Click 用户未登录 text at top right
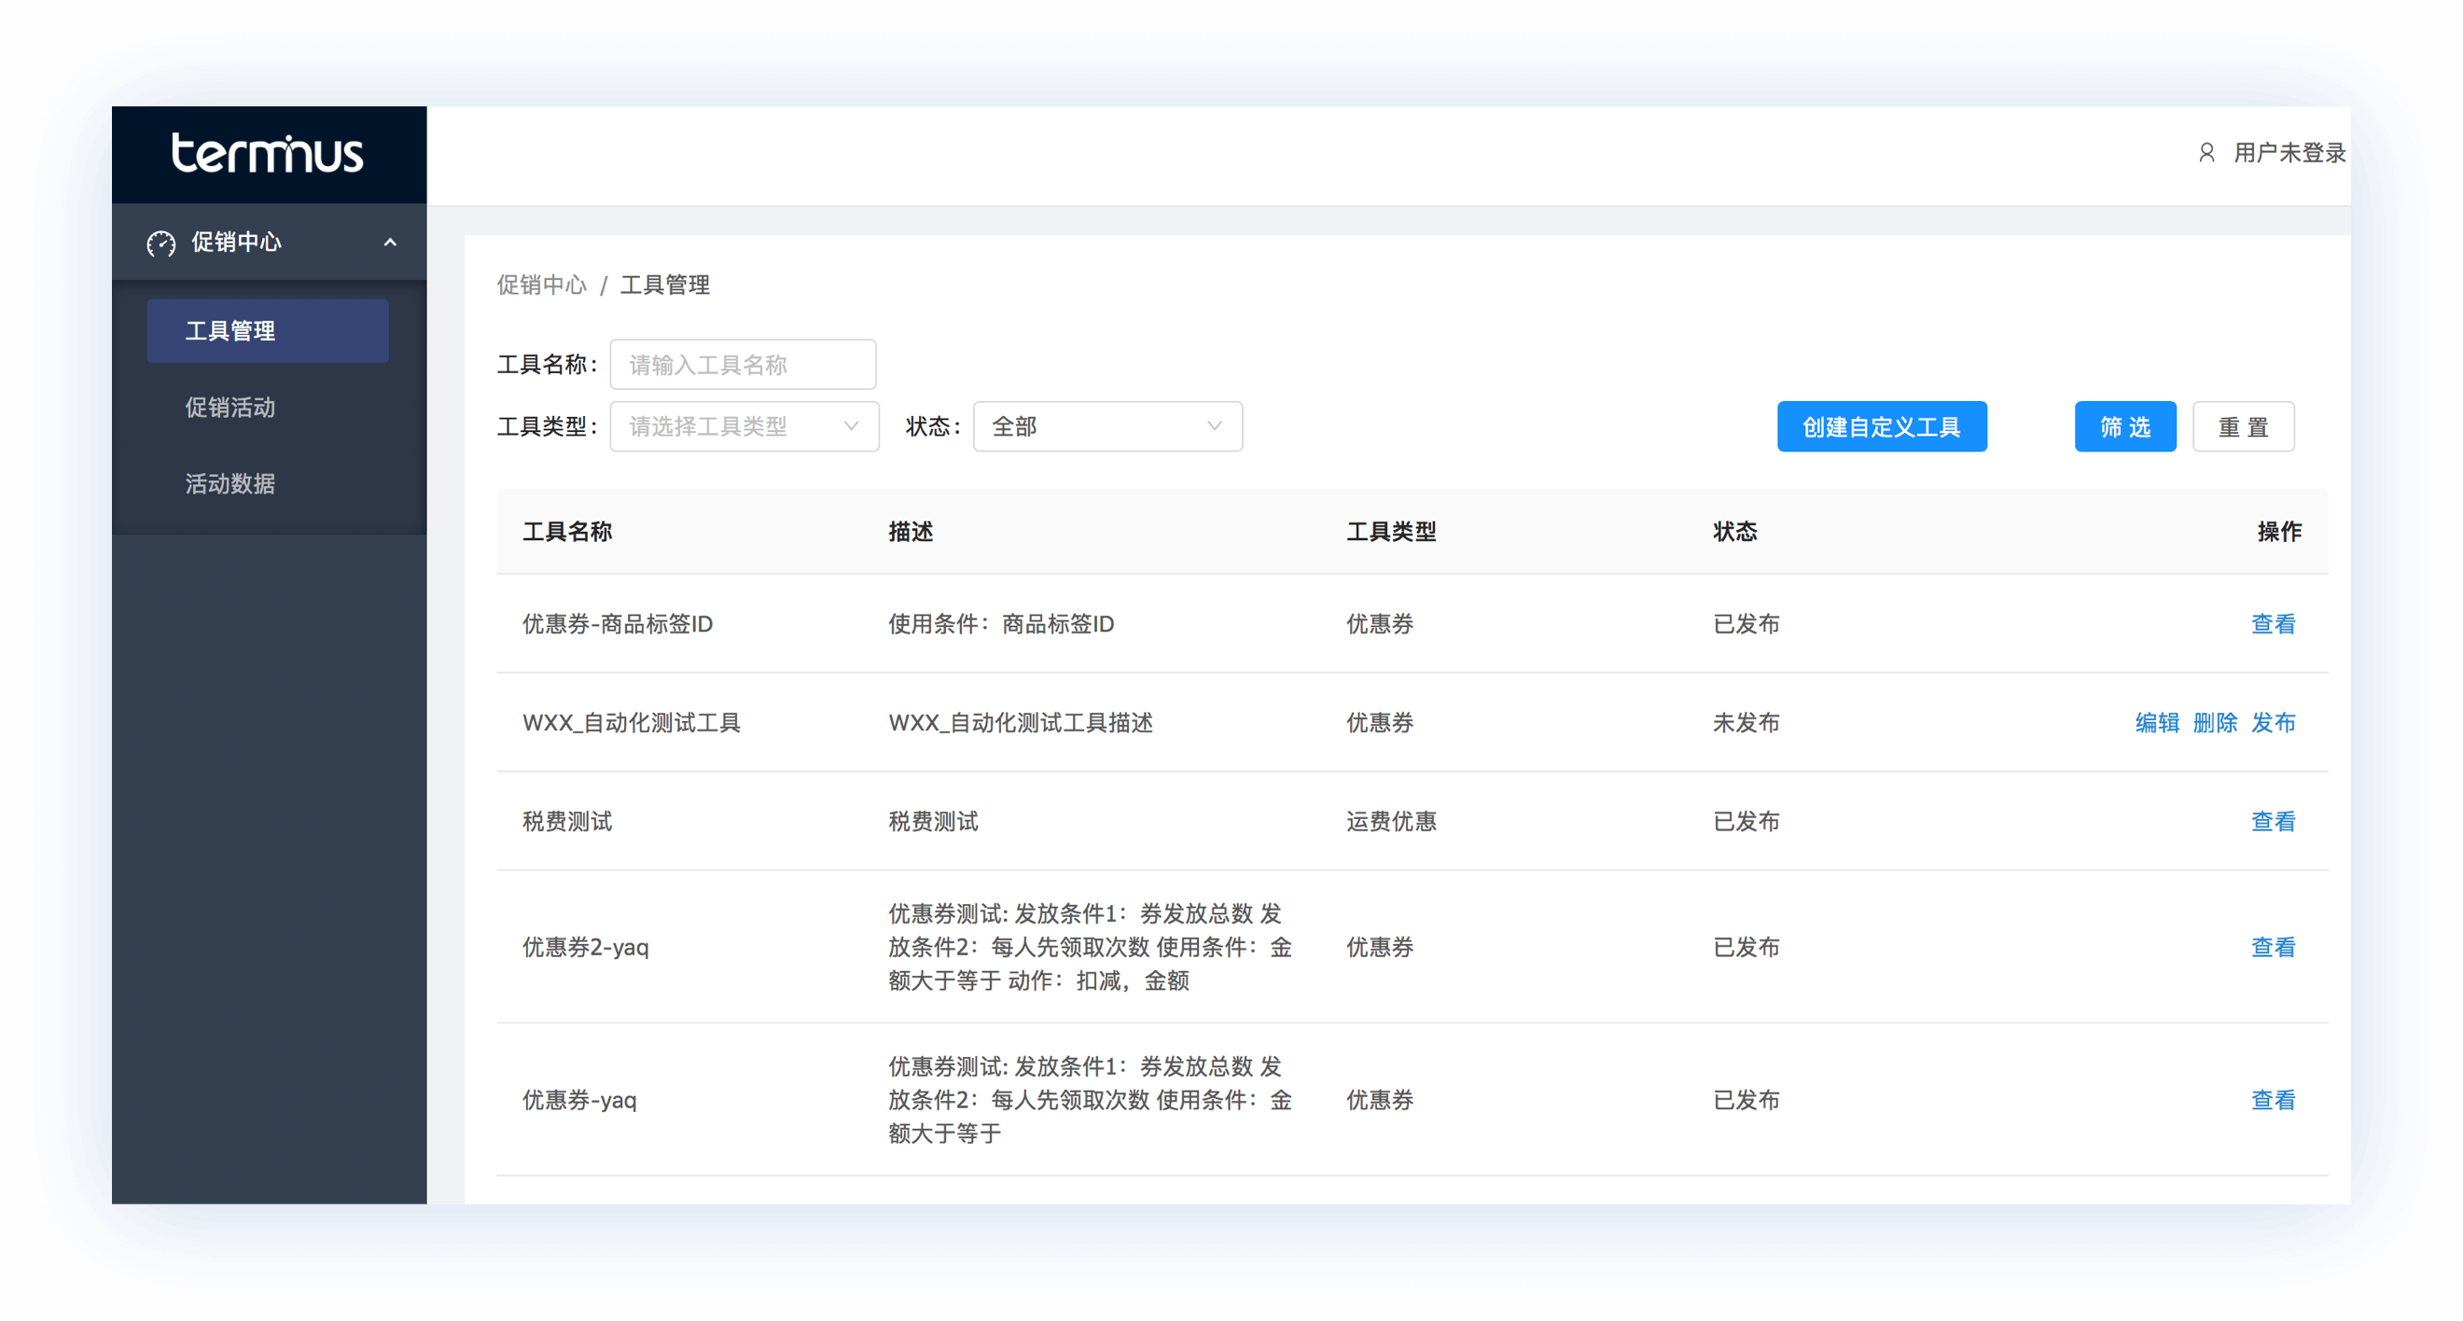This screenshot has width=2463, height=1321. [2289, 152]
